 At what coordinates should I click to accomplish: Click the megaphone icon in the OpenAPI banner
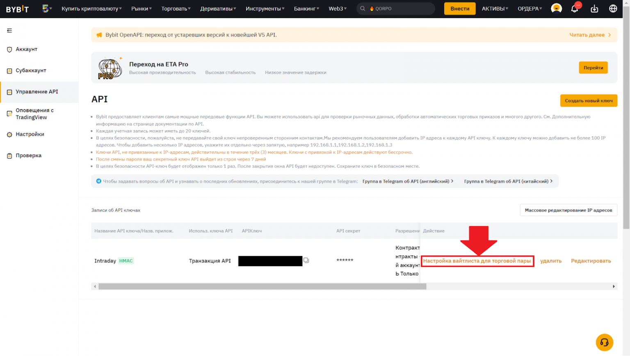click(x=99, y=35)
